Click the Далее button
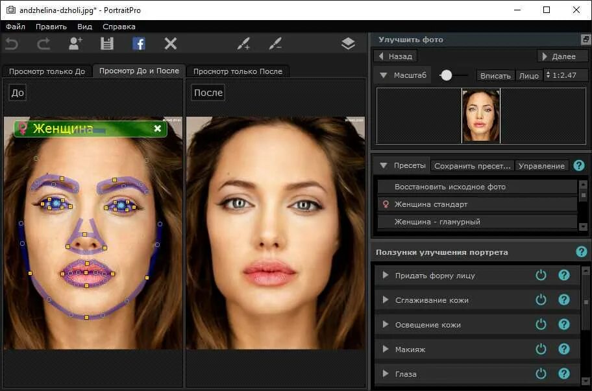This screenshot has width=592, height=391. (563, 56)
